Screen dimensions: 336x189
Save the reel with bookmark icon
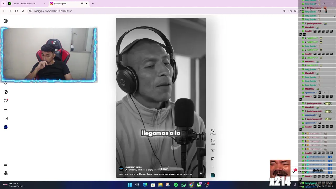tap(213, 159)
